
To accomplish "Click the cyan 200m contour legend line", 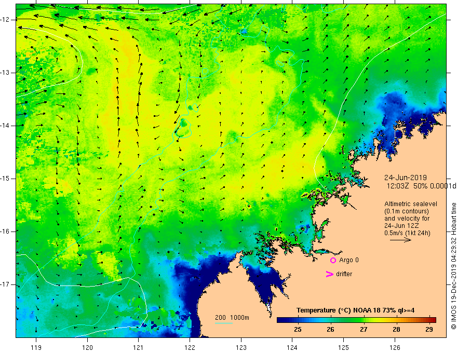I will click(x=223, y=323).
